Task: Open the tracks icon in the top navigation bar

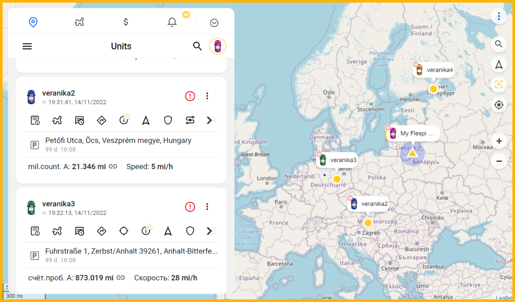Action: pyautogui.click(x=79, y=22)
